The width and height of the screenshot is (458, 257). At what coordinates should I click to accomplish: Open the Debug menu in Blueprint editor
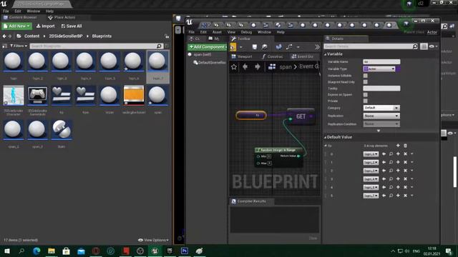coord(246,32)
